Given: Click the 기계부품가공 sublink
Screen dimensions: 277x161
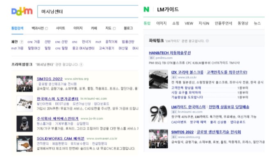Looking at the screenshot, I should pyautogui.click(x=64, y=124).
